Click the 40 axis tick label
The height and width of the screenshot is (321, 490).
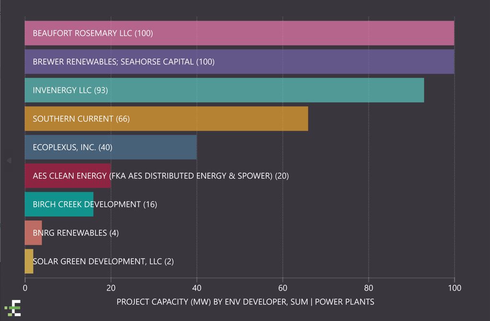[x=196, y=288]
